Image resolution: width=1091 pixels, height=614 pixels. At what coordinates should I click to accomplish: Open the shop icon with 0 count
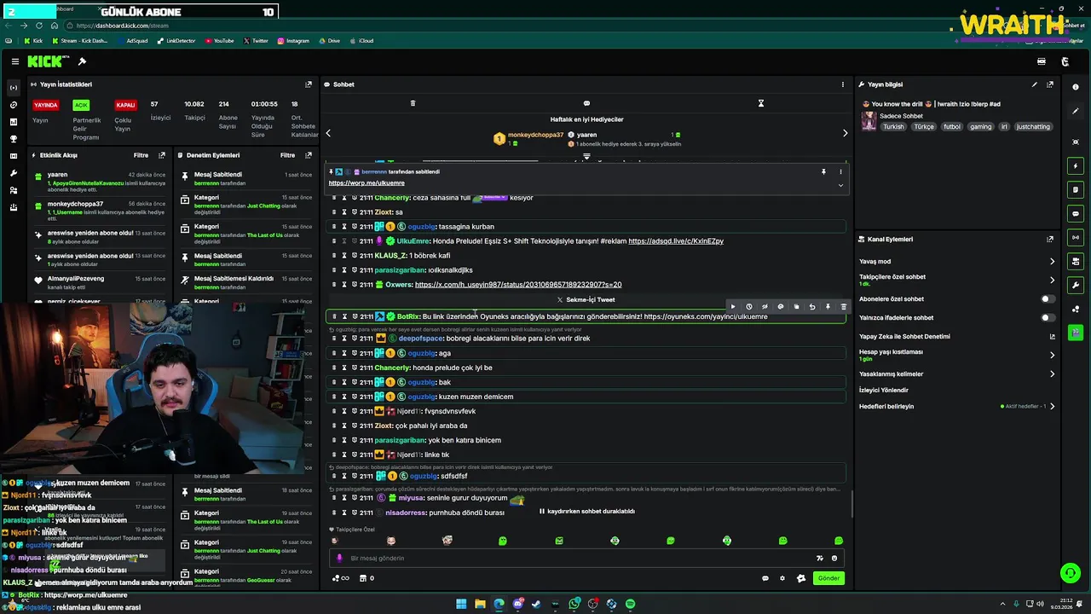click(367, 578)
